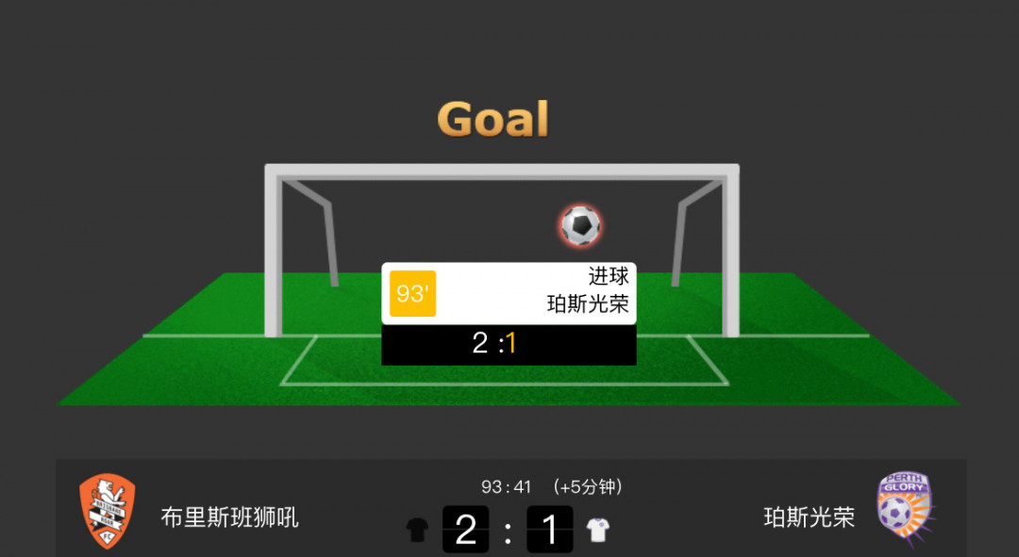Click the black home team shirt icon
The width and height of the screenshot is (1019, 557).
[x=417, y=530]
